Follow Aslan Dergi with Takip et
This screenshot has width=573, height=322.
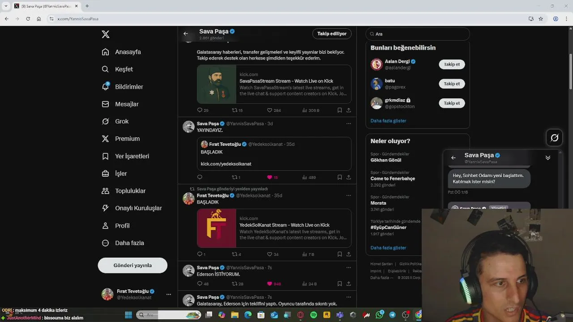click(x=452, y=64)
